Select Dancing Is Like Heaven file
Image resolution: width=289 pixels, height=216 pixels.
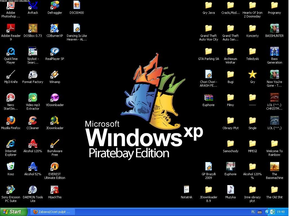pos(77,28)
